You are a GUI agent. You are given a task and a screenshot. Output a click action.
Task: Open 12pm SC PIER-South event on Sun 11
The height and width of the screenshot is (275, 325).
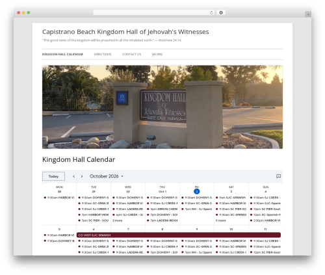pos(266,252)
